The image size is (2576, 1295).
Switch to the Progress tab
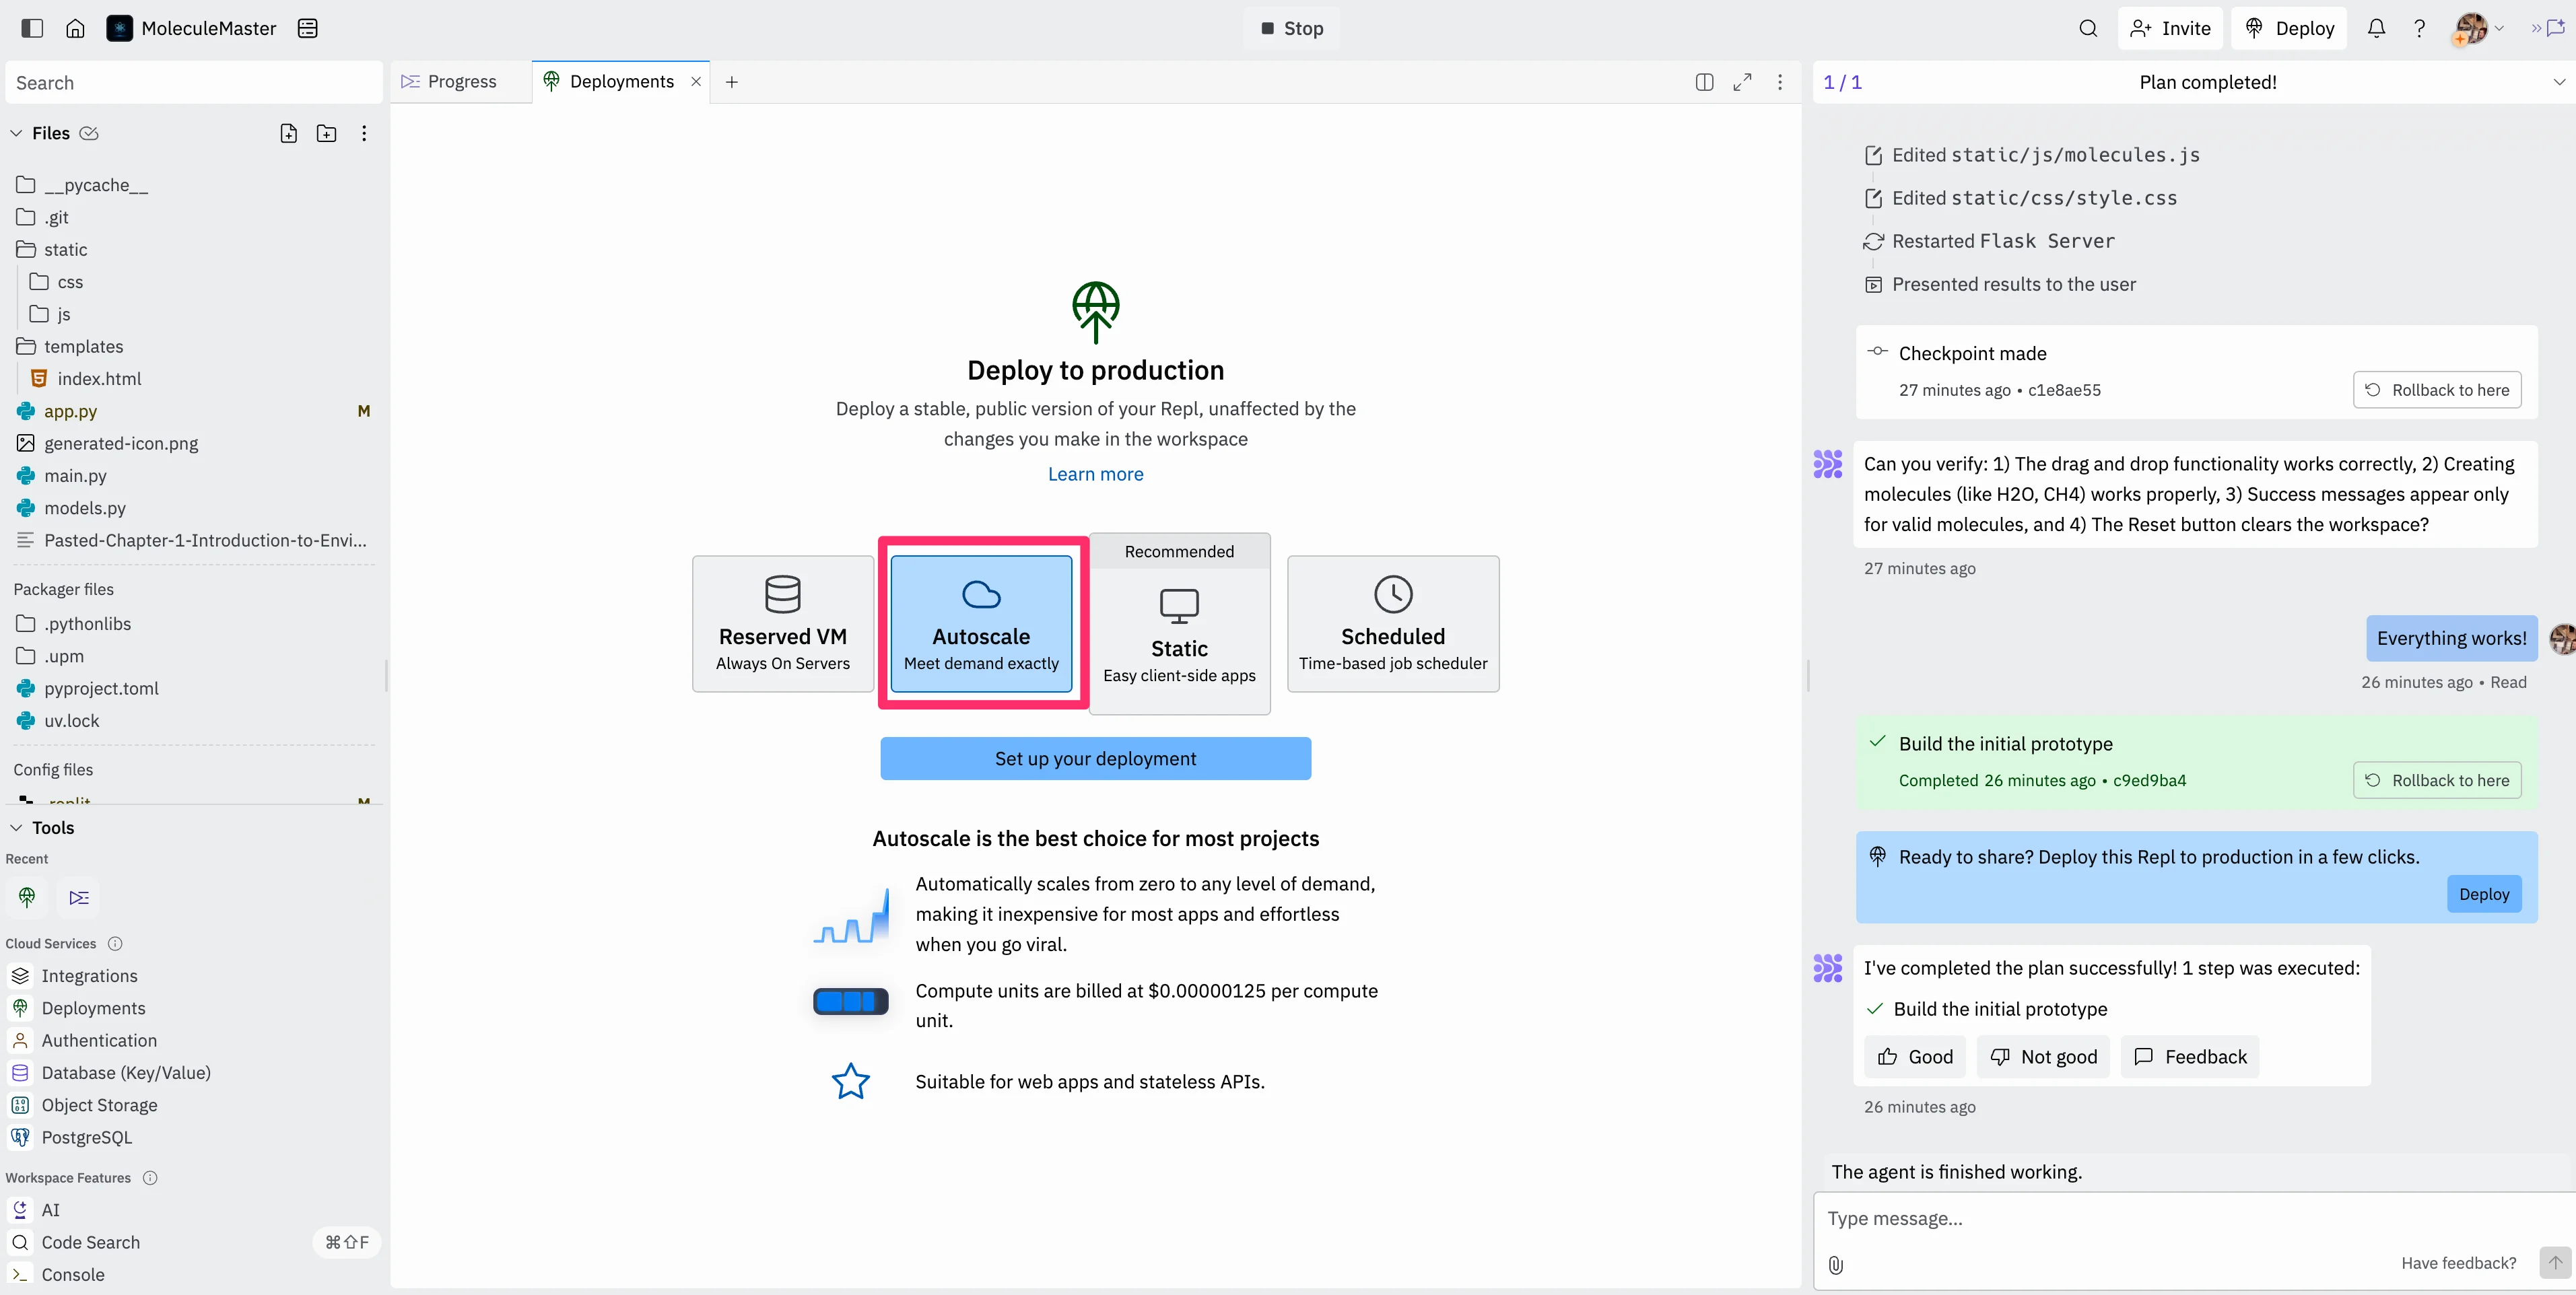point(461,82)
